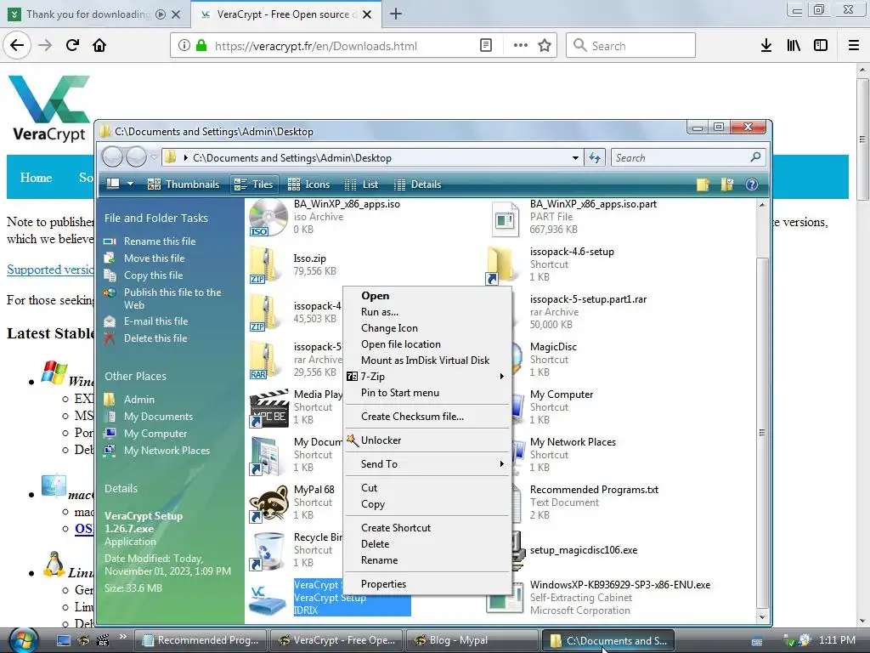Switch to 'Blog - Mypal' taskbar button
Viewport: 870px width, 653px height.
tap(471, 640)
